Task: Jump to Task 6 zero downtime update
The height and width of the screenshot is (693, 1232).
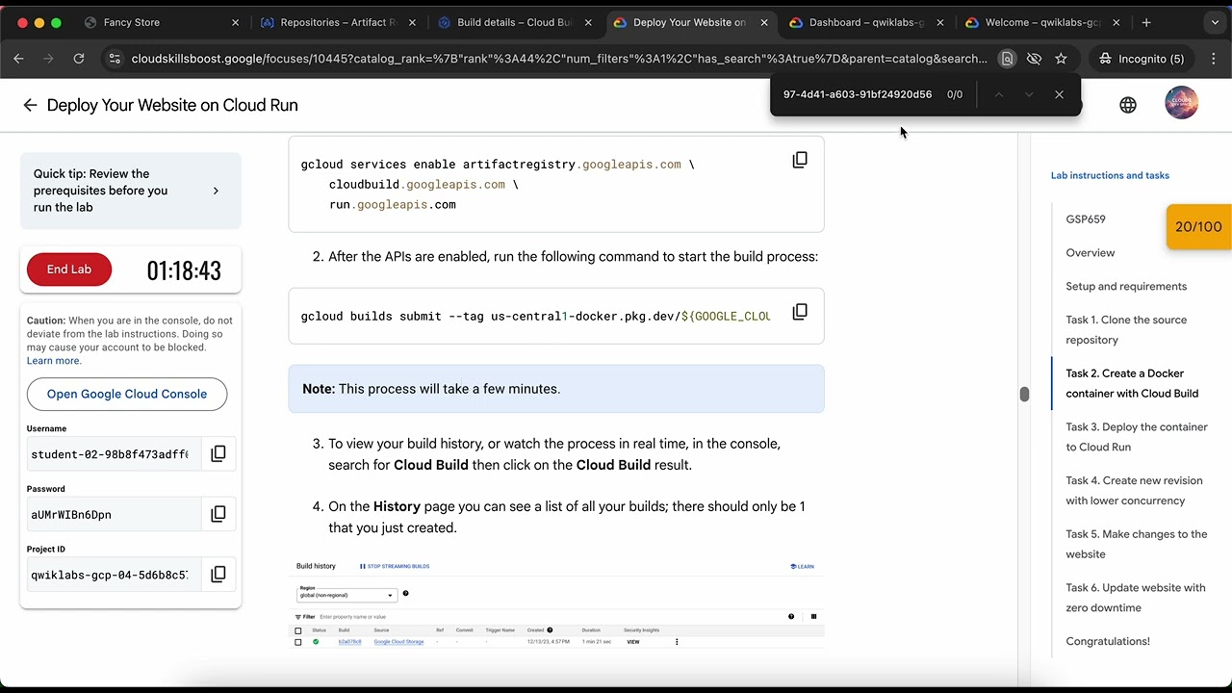Action: [x=1136, y=598]
